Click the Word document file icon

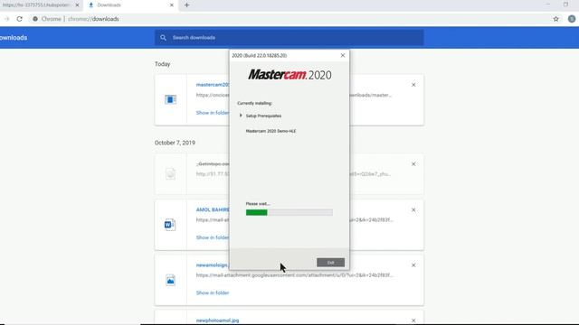point(170,225)
